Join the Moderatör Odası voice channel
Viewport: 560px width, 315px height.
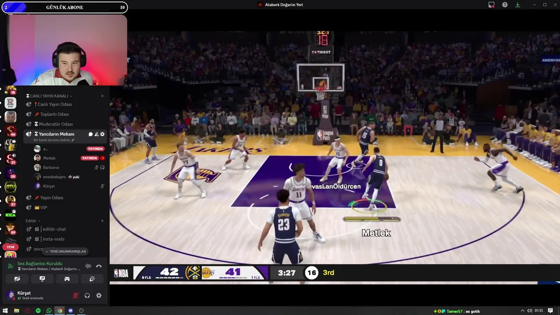(x=66, y=124)
